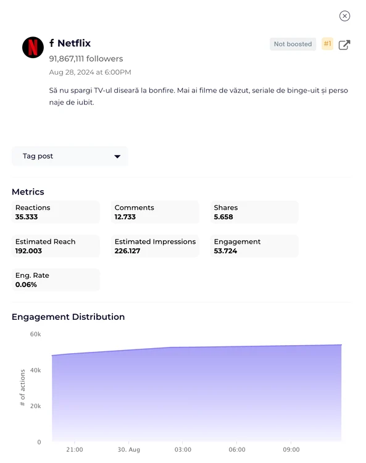Click the 03:00 marker on chart axis
This screenshot has width=366, height=463.
click(183, 449)
